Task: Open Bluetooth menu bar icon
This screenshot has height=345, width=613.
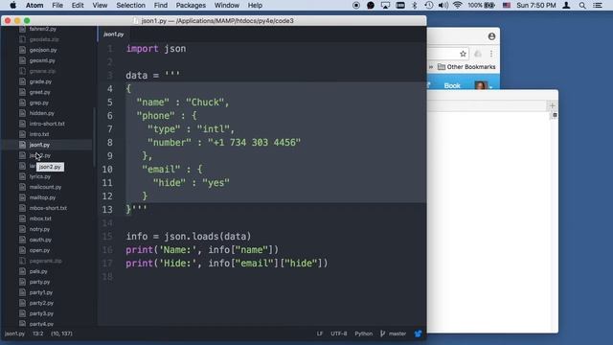Action: (415, 5)
